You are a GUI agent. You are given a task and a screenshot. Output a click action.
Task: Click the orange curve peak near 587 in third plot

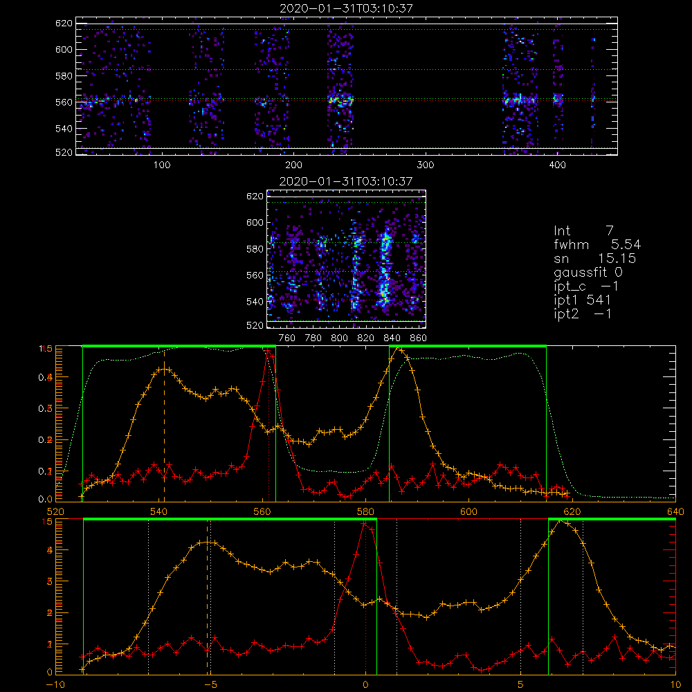click(399, 349)
